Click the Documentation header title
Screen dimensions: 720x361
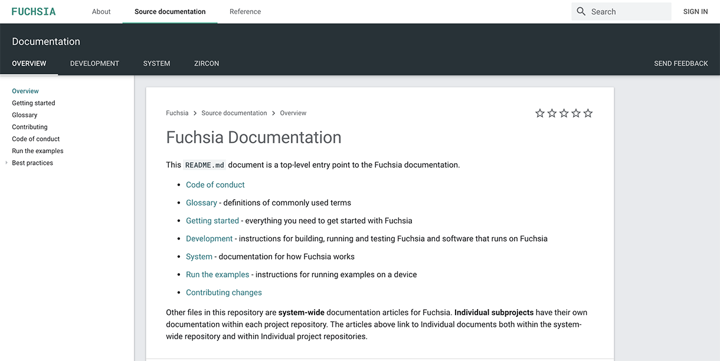[46, 41]
